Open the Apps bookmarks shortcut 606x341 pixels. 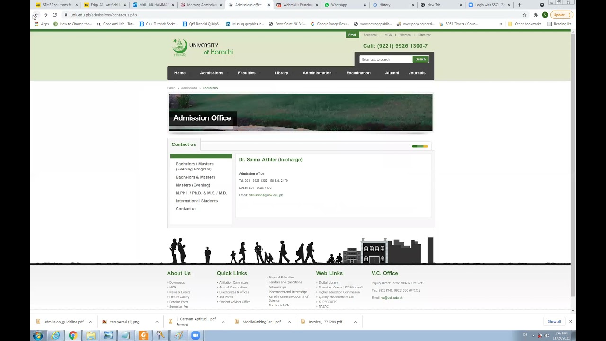tap(41, 24)
